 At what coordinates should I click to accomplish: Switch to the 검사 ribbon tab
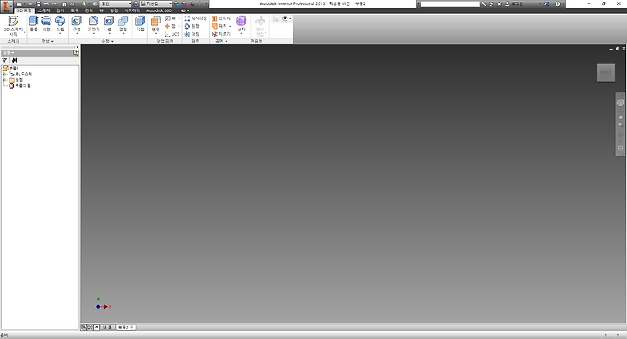point(60,10)
